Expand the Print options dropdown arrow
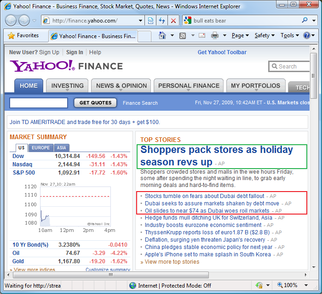 pyautogui.click(x=224, y=35)
